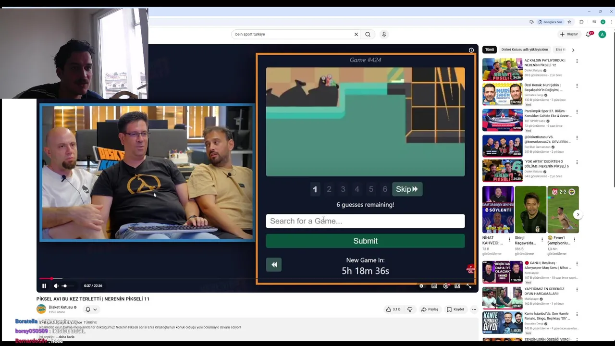This screenshot has height=346, width=615.
Task: Bookmark this page with the star icon
Action: point(569,22)
